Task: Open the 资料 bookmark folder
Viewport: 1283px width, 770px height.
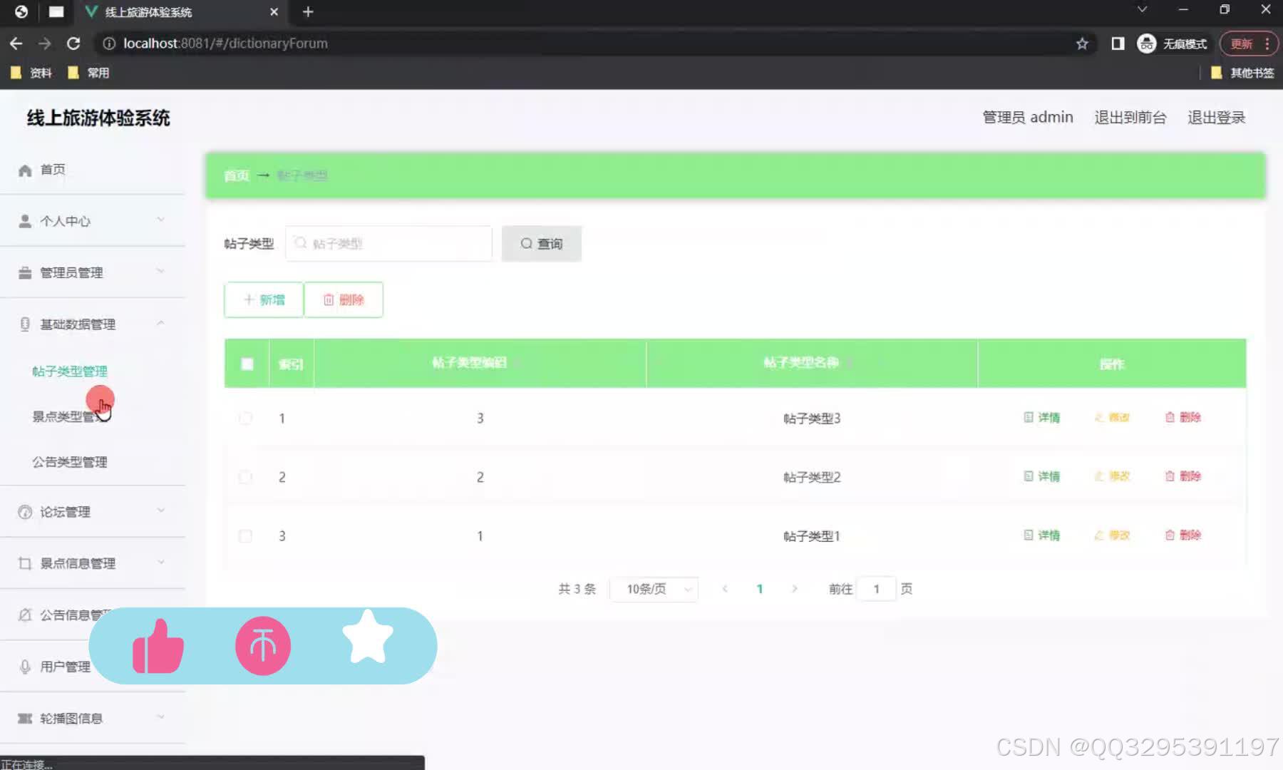Action: [31, 73]
